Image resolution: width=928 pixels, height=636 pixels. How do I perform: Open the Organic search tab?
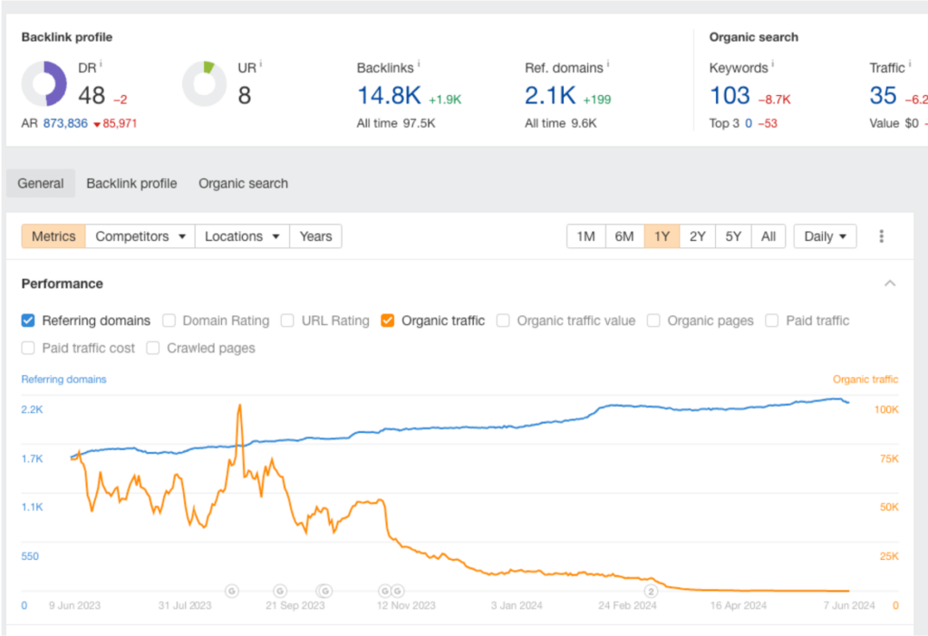click(x=242, y=183)
